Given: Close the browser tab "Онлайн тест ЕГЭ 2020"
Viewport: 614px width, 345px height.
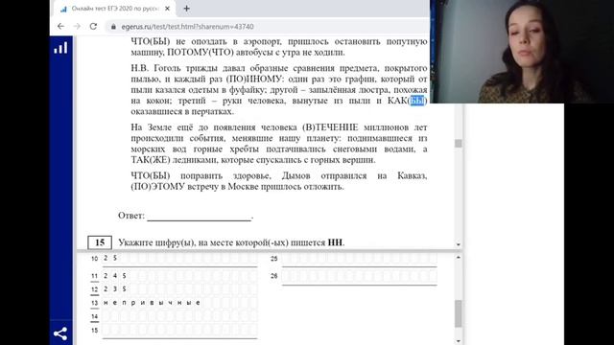Looking at the screenshot, I should pos(167,9).
